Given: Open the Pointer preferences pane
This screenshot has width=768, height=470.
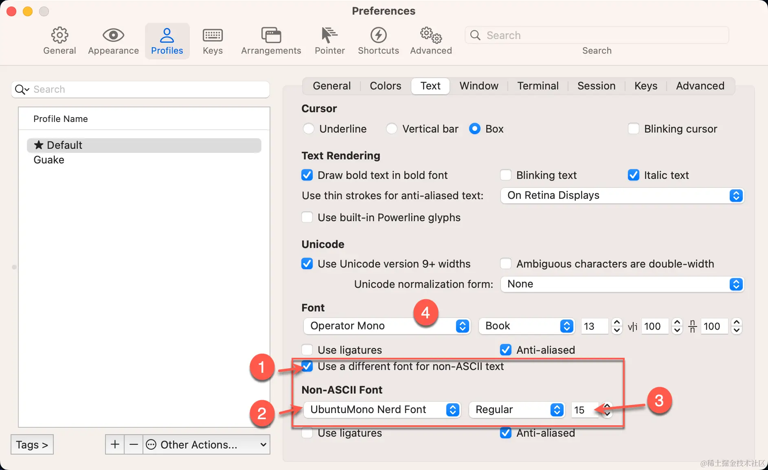Looking at the screenshot, I should tap(329, 41).
